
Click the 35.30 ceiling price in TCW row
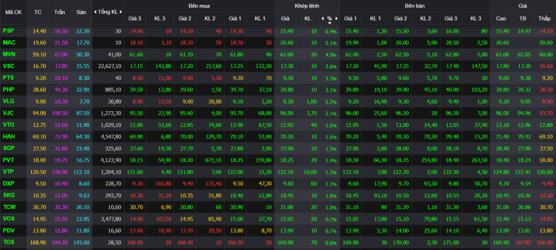coord(60,206)
